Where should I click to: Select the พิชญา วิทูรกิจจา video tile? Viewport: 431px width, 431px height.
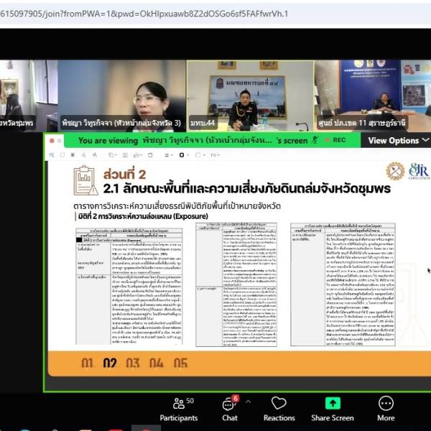click(x=121, y=96)
